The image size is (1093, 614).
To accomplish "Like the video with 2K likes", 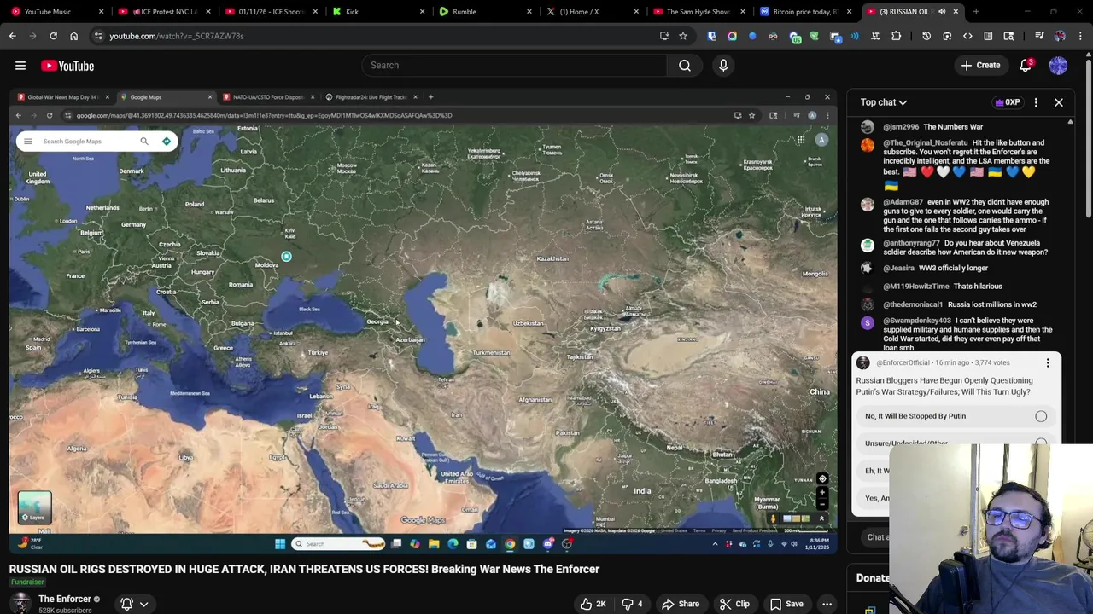I will (x=593, y=604).
